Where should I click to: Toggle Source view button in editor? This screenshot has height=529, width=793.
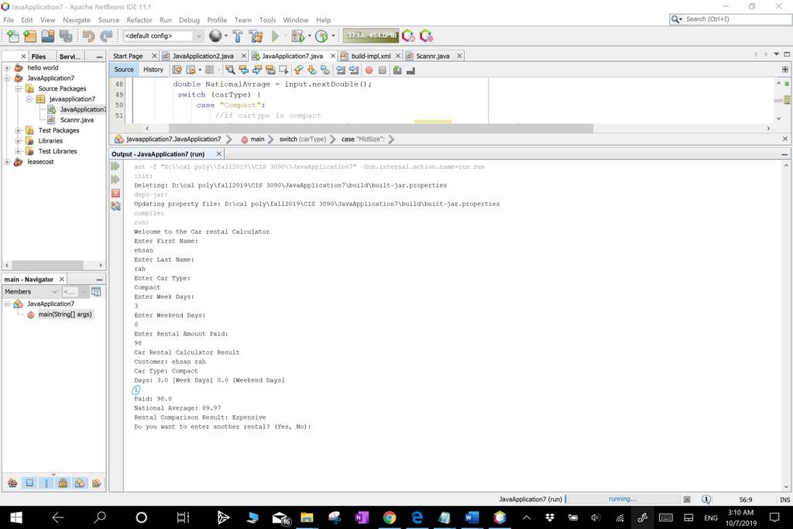pos(124,70)
